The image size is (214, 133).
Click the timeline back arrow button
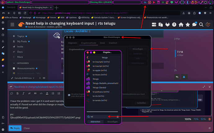pyautogui.click(x=177, y=77)
